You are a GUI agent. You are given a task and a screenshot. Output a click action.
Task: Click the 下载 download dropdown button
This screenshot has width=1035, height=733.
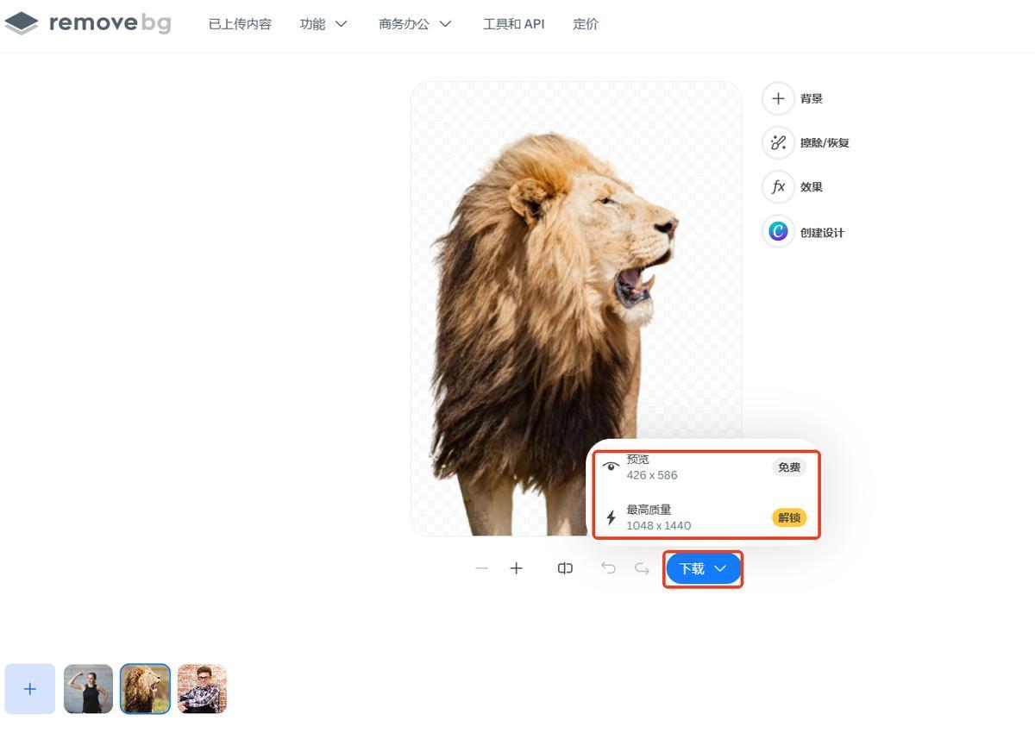(703, 569)
